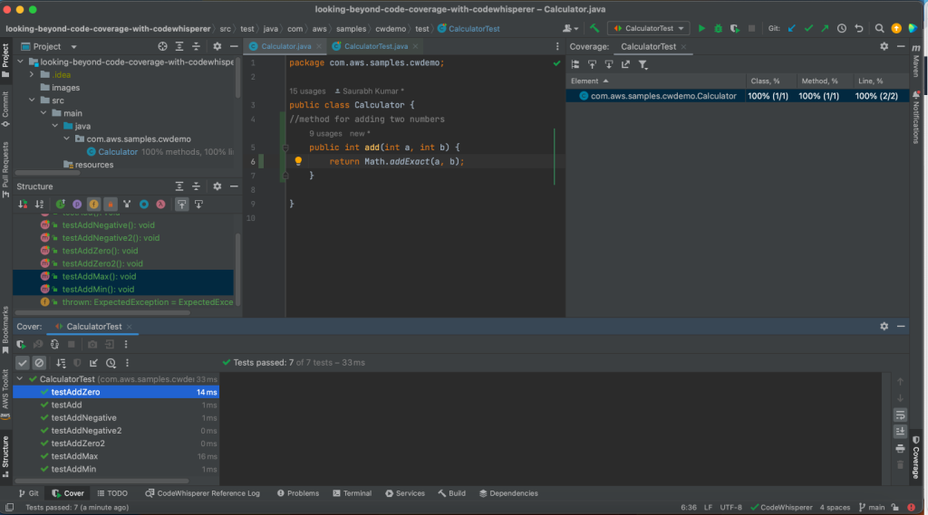Run with Coverage from the main toolbar

[734, 28]
